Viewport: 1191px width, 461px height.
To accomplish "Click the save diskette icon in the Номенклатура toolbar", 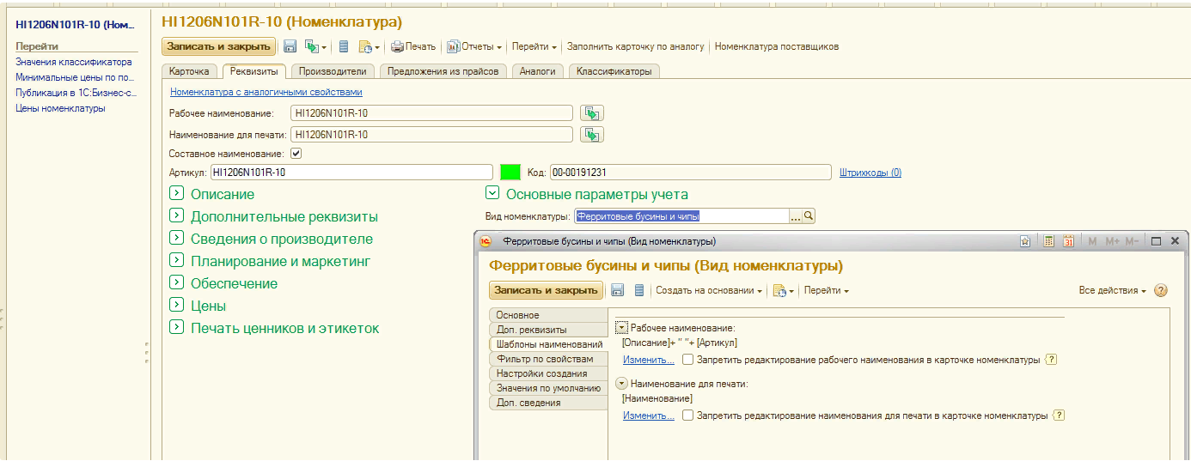I will click(x=290, y=46).
